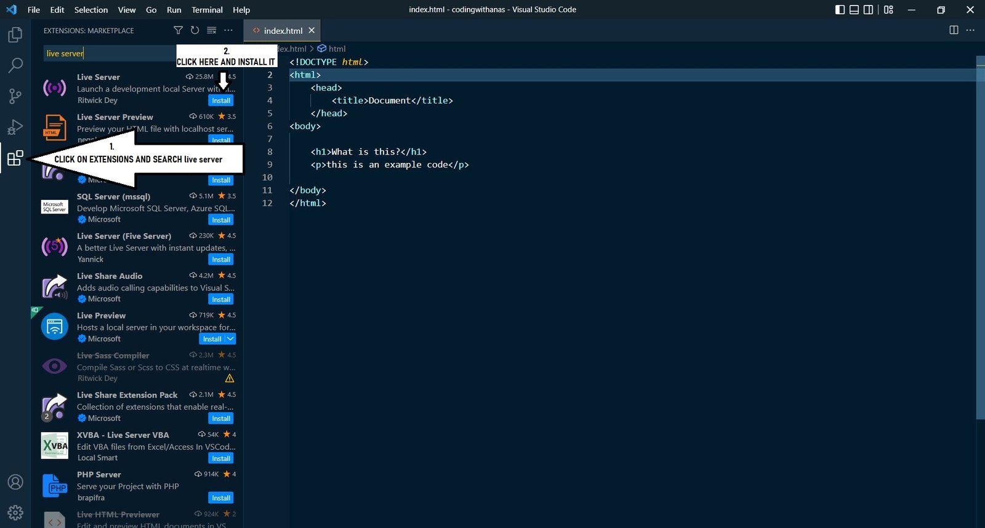Open the View menu
This screenshot has width=985, height=528.
tap(127, 10)
